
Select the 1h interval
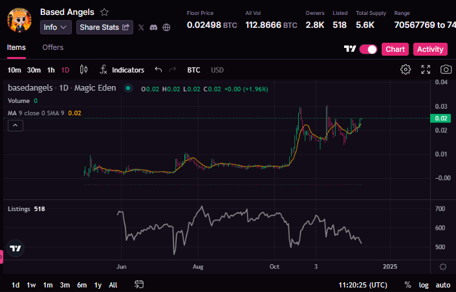point(51,70)
